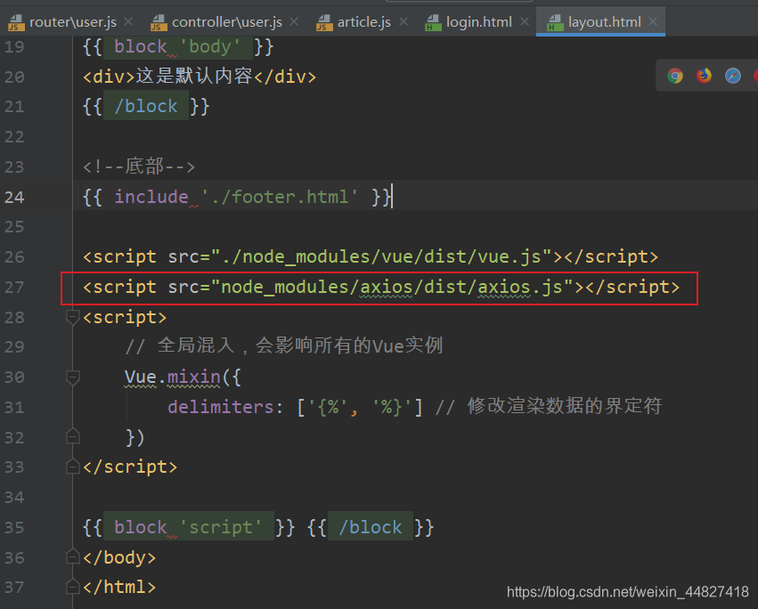The width and height of the screenshot is (758, 609).
Task: Open in Chrome browser icon
Action: click(675, 76)
